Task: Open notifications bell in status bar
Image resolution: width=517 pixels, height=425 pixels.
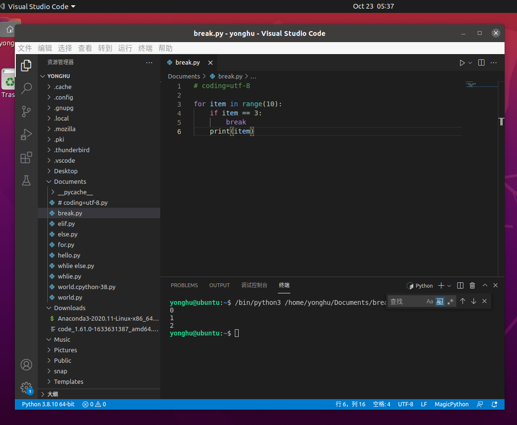Action: [x=494, y=404]
